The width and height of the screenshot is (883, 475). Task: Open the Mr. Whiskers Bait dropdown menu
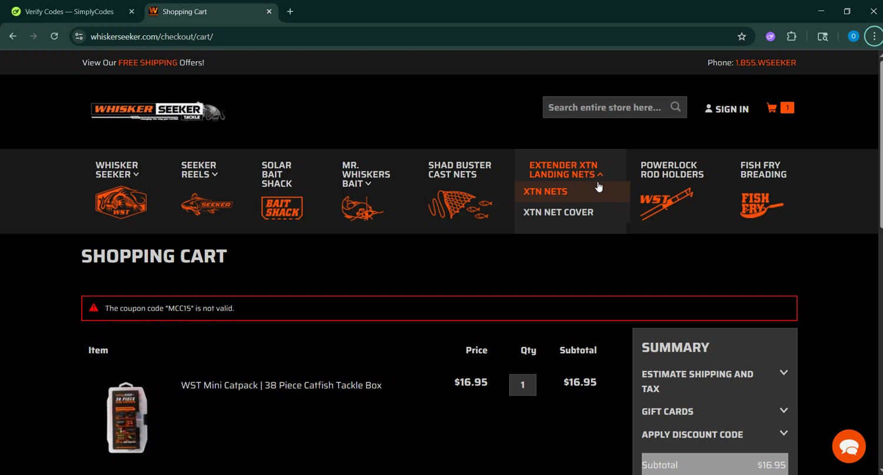(366, 174)
